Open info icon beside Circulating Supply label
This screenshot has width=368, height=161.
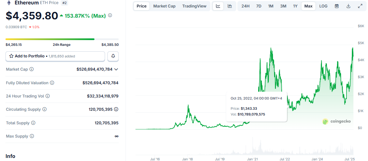coord(44,109)
